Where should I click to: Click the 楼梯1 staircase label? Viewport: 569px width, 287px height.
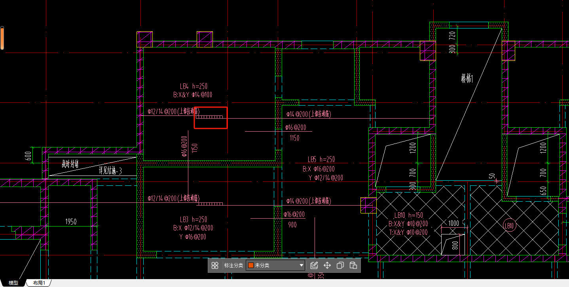tap(467, 79)
